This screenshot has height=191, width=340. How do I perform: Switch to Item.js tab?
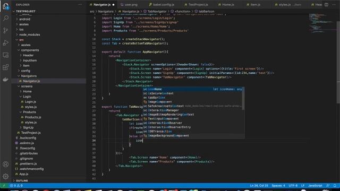point(255,5)
